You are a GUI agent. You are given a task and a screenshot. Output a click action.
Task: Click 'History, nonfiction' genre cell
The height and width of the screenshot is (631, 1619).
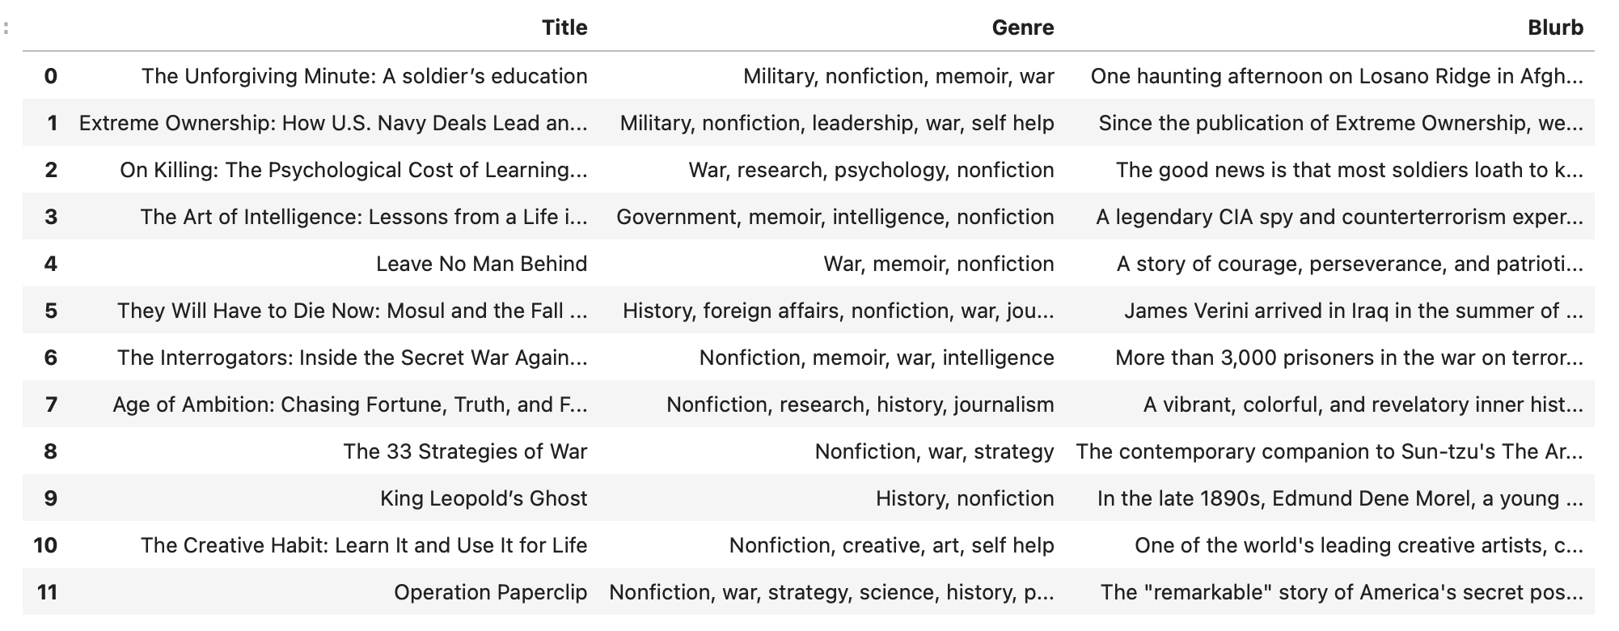click(x=964, y=498)
